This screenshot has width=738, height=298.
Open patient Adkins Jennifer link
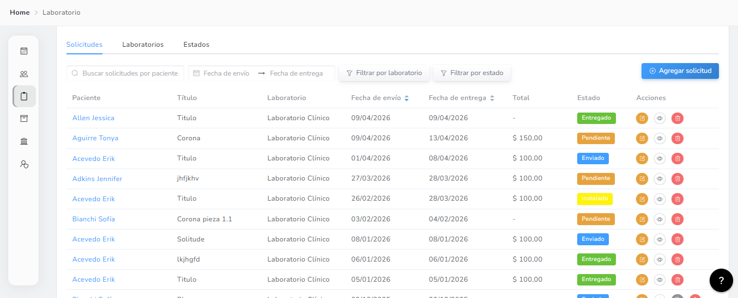(97, 179)
